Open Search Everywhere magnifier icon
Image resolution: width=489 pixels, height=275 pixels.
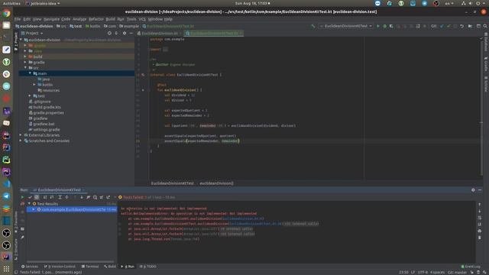tap(485, 26)
